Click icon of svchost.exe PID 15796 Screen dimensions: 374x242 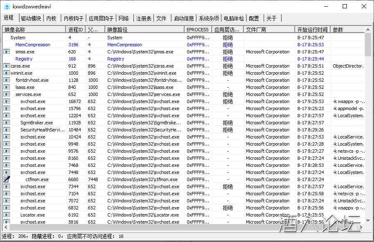tap(7, 108)
